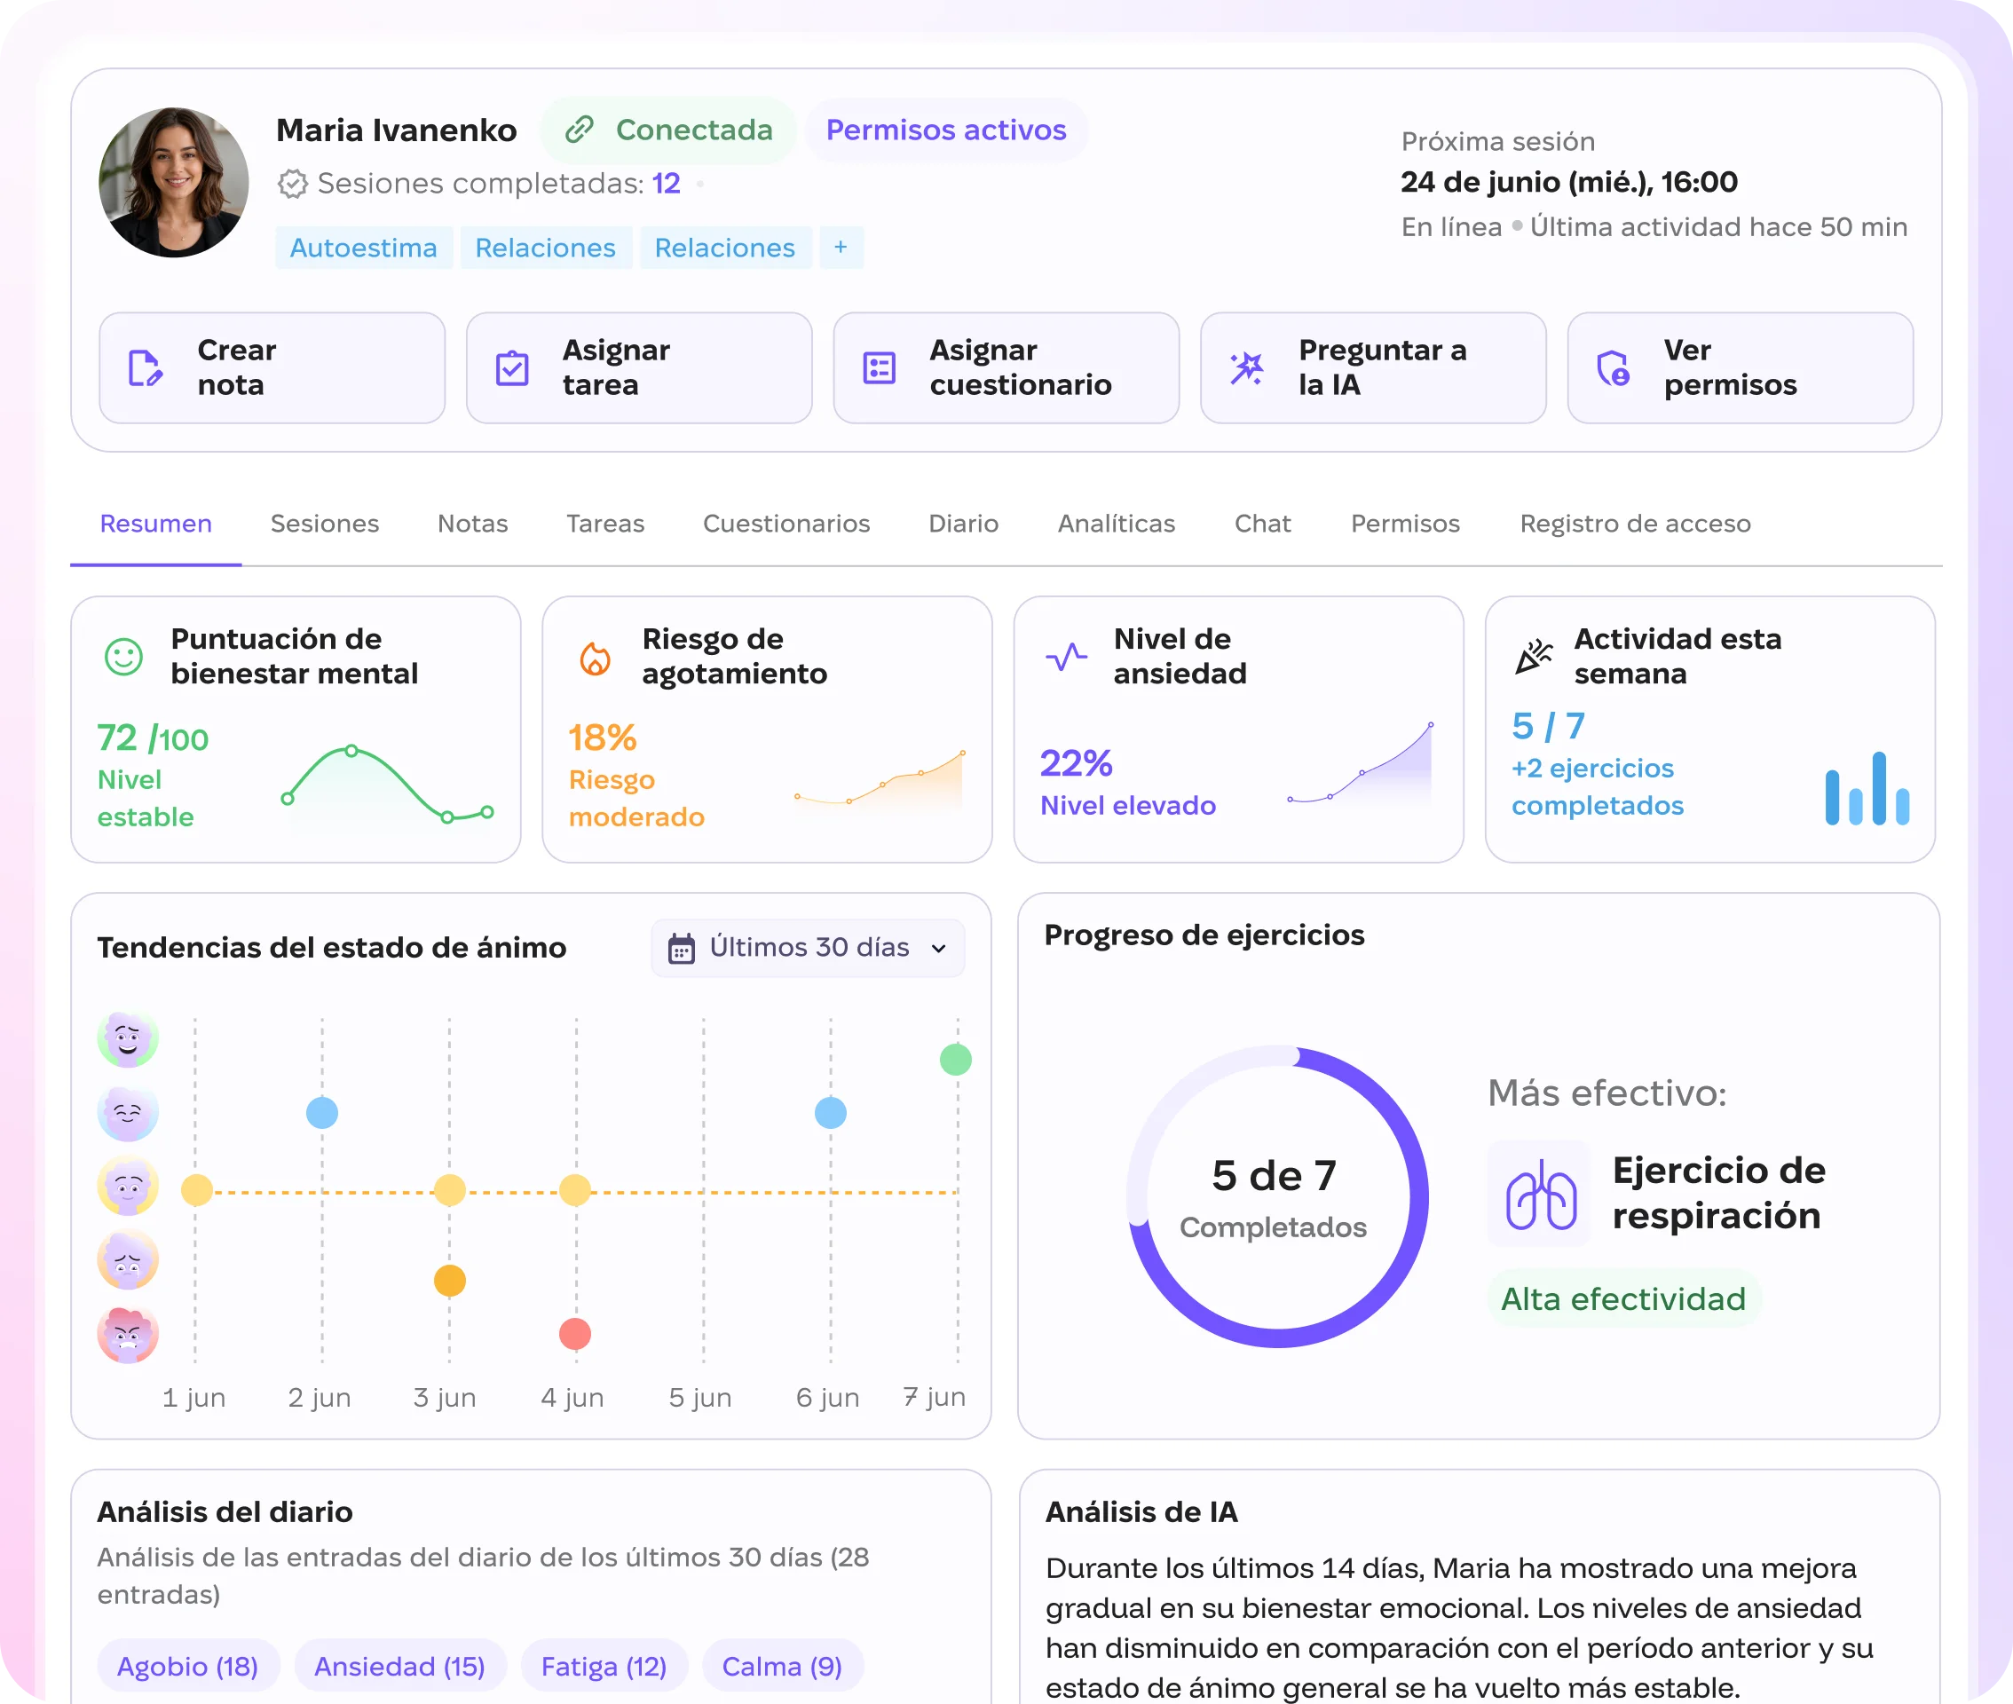
Task: Click the weekly activity bar chart
Action: coord(1867,788)
